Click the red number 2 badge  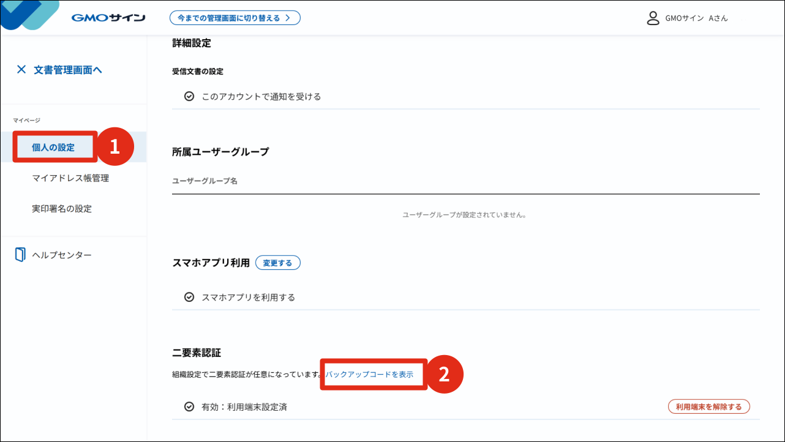[x=445, y=375]
